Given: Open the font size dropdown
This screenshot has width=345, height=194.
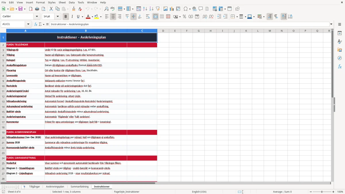Looking at the screenshot, I should (x=57, y=17).
